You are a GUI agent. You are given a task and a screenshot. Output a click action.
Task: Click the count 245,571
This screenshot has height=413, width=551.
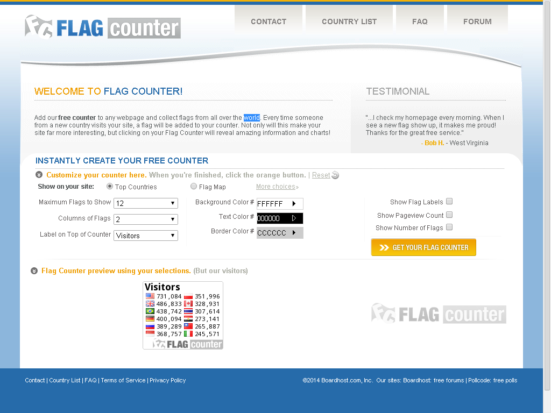[207, 334]
